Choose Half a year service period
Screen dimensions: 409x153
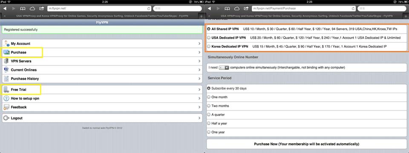[209, 123]
